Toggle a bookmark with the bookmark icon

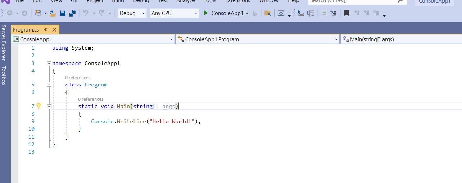click(346, 13)
